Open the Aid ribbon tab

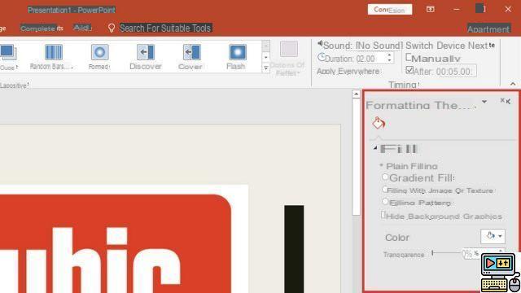pyautogui.click(x=82, y=28)
